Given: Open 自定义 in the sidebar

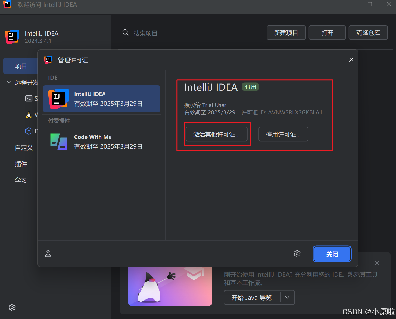Looking at the screenshot, I should (24, 148).
